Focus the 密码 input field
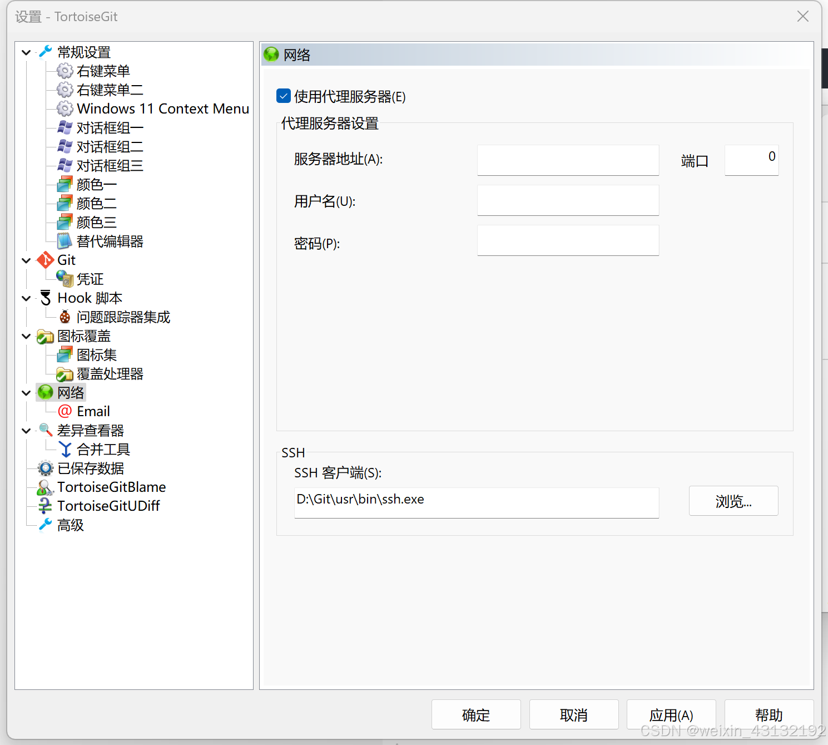This screenshot has height=745, width=828. pyautogui.click(x=568, y=240)
